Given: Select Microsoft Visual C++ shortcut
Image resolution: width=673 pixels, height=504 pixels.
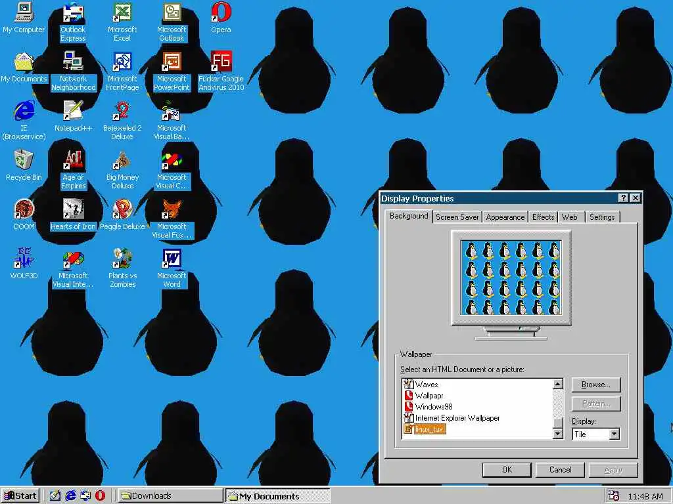Looking at the screenshot, I should [172, 170].
